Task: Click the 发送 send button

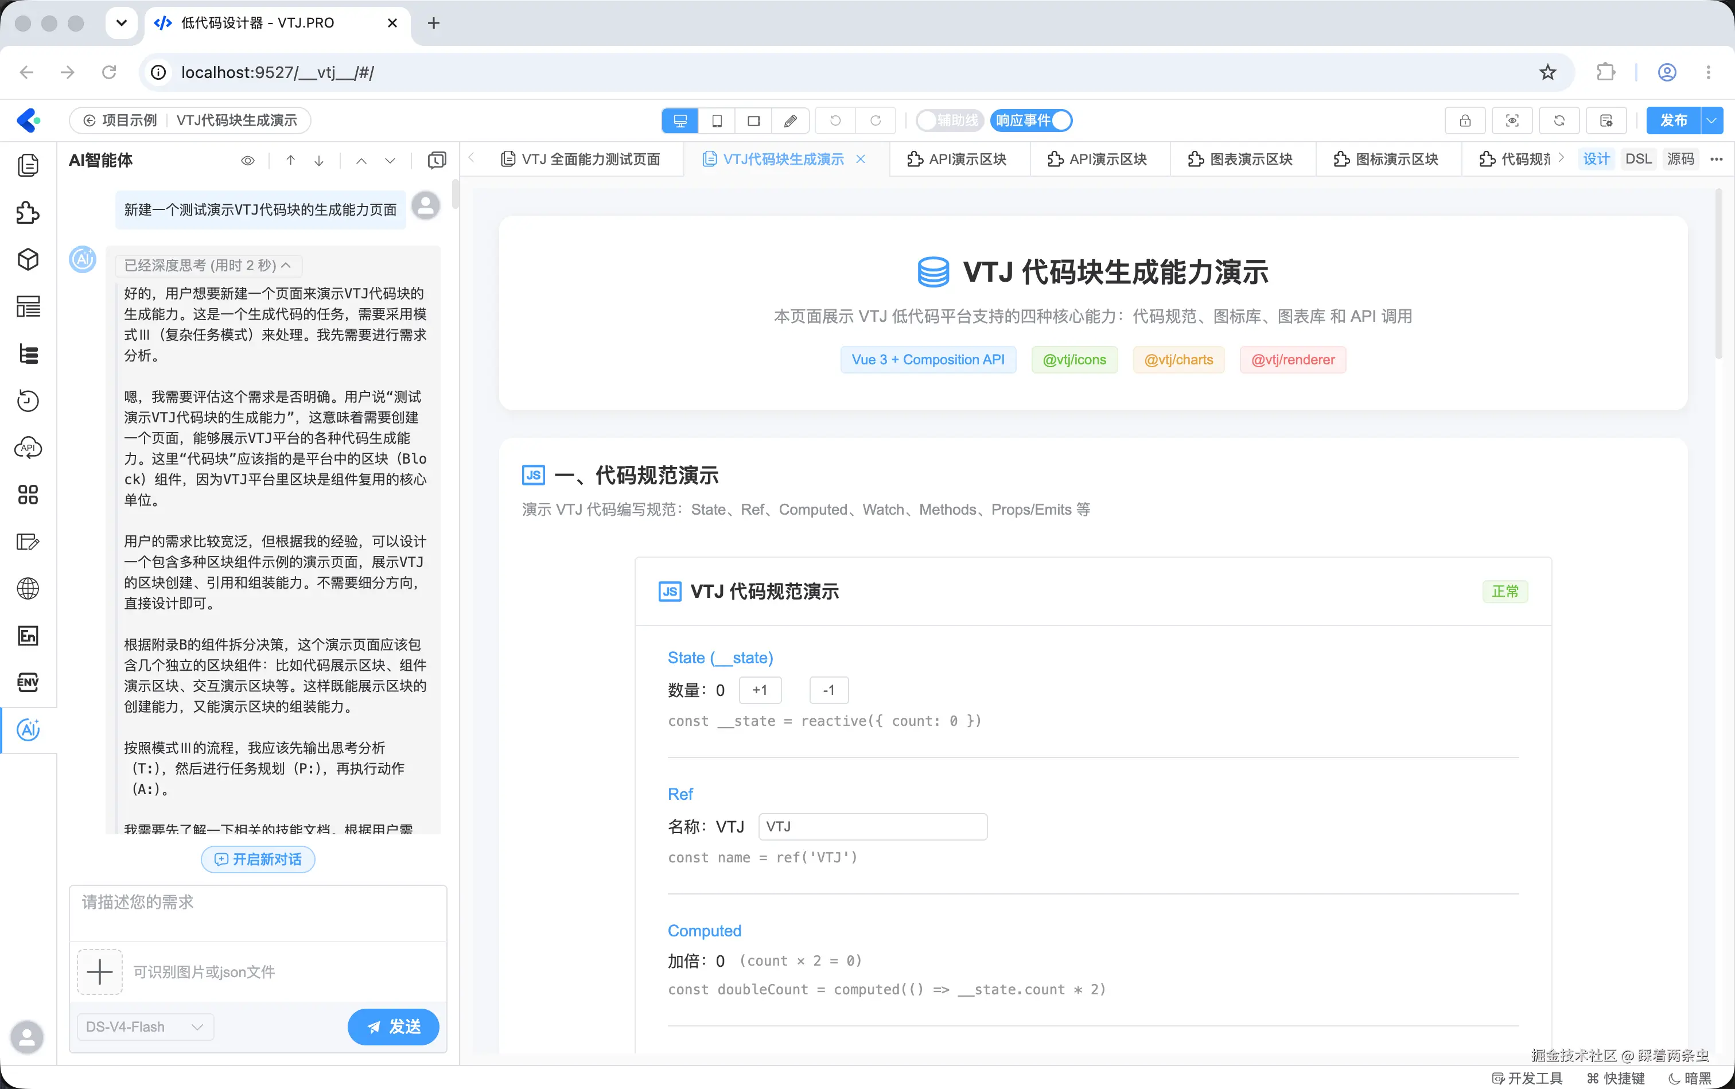Action: [393, 1026]
